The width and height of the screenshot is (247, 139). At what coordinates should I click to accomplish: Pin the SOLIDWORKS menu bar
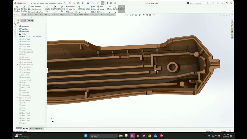64,3
